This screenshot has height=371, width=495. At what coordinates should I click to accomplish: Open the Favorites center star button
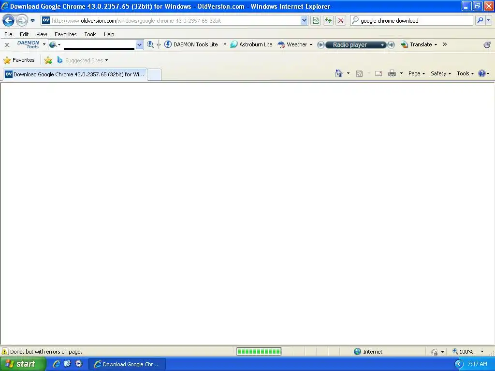click(19, 60)
